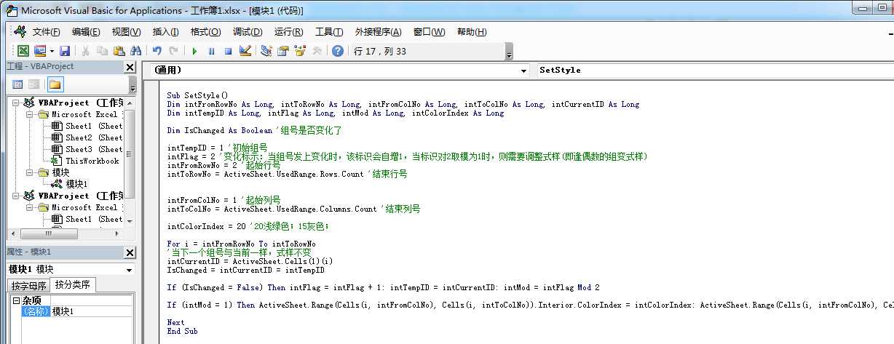This screenshot has width=894, height=344.
Task: Click the 'Sub SetStyle()' code line
Action: point(197,95)
